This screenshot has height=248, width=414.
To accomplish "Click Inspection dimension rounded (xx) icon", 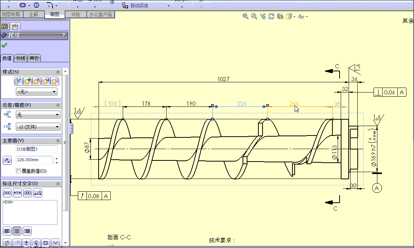I will pos(28,193).
